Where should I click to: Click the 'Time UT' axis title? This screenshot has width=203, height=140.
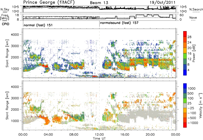pos(99,138)
